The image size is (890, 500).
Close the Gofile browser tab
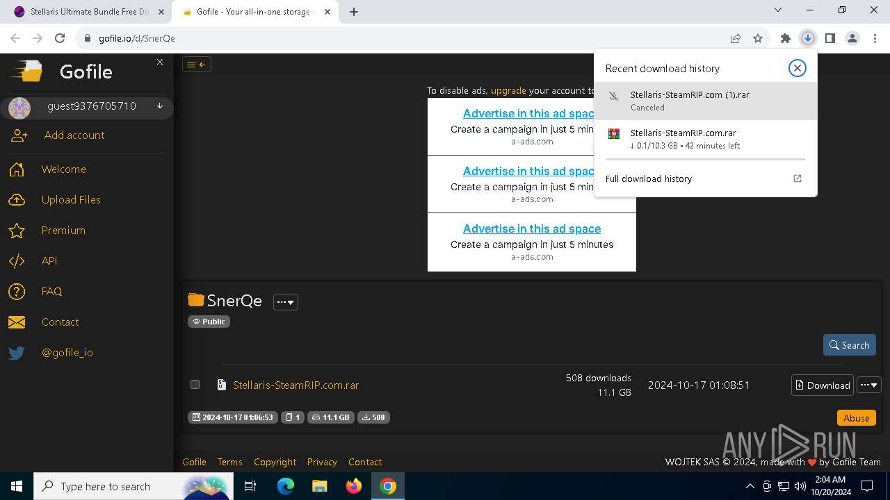(x=327, y=12)
